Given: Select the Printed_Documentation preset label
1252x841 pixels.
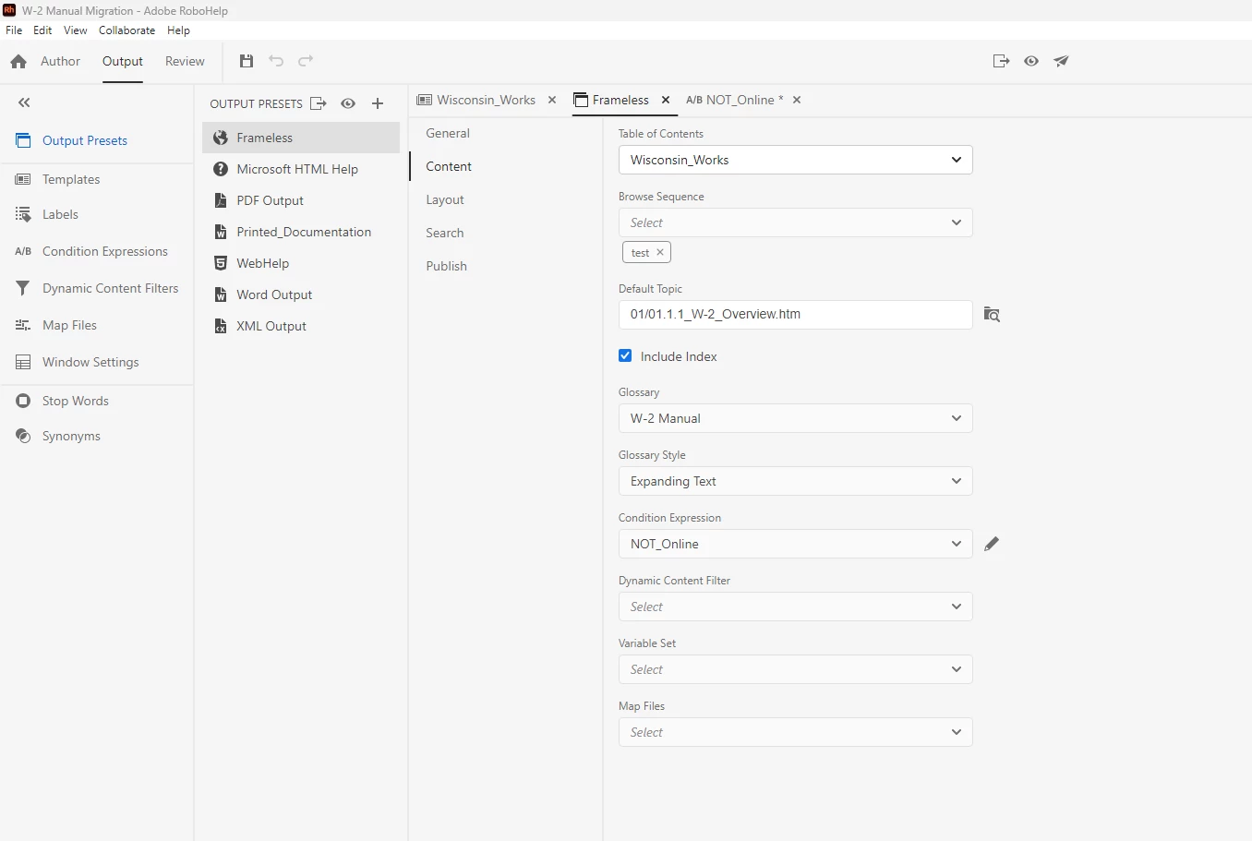Looking at the screenshot, I should [x=304, y=232].
